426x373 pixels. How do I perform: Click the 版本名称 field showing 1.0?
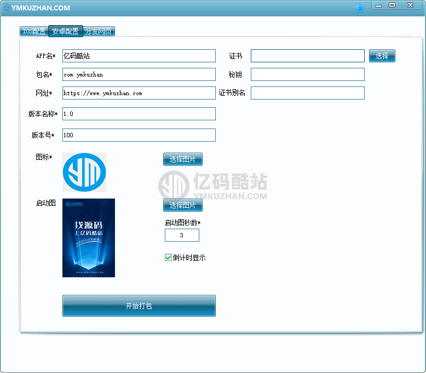pyautogui.click(x=139, y=114)
